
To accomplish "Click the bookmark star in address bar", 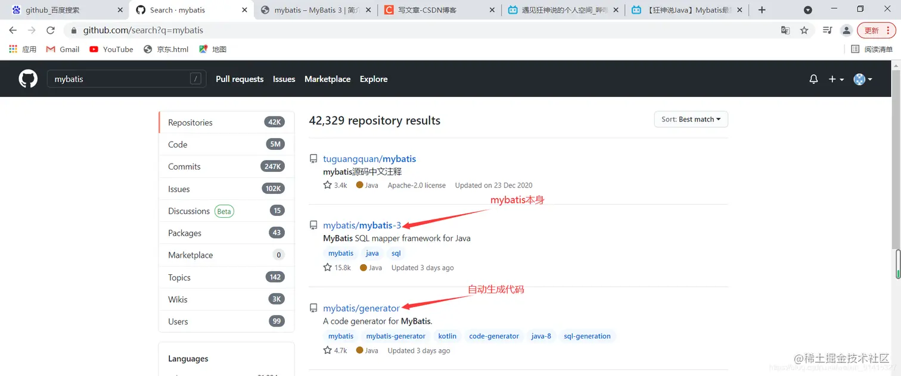I will coord(804,30).
